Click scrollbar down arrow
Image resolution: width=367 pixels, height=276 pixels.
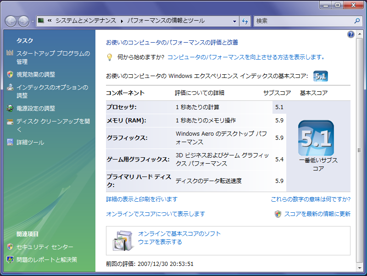tap(359, 268)
